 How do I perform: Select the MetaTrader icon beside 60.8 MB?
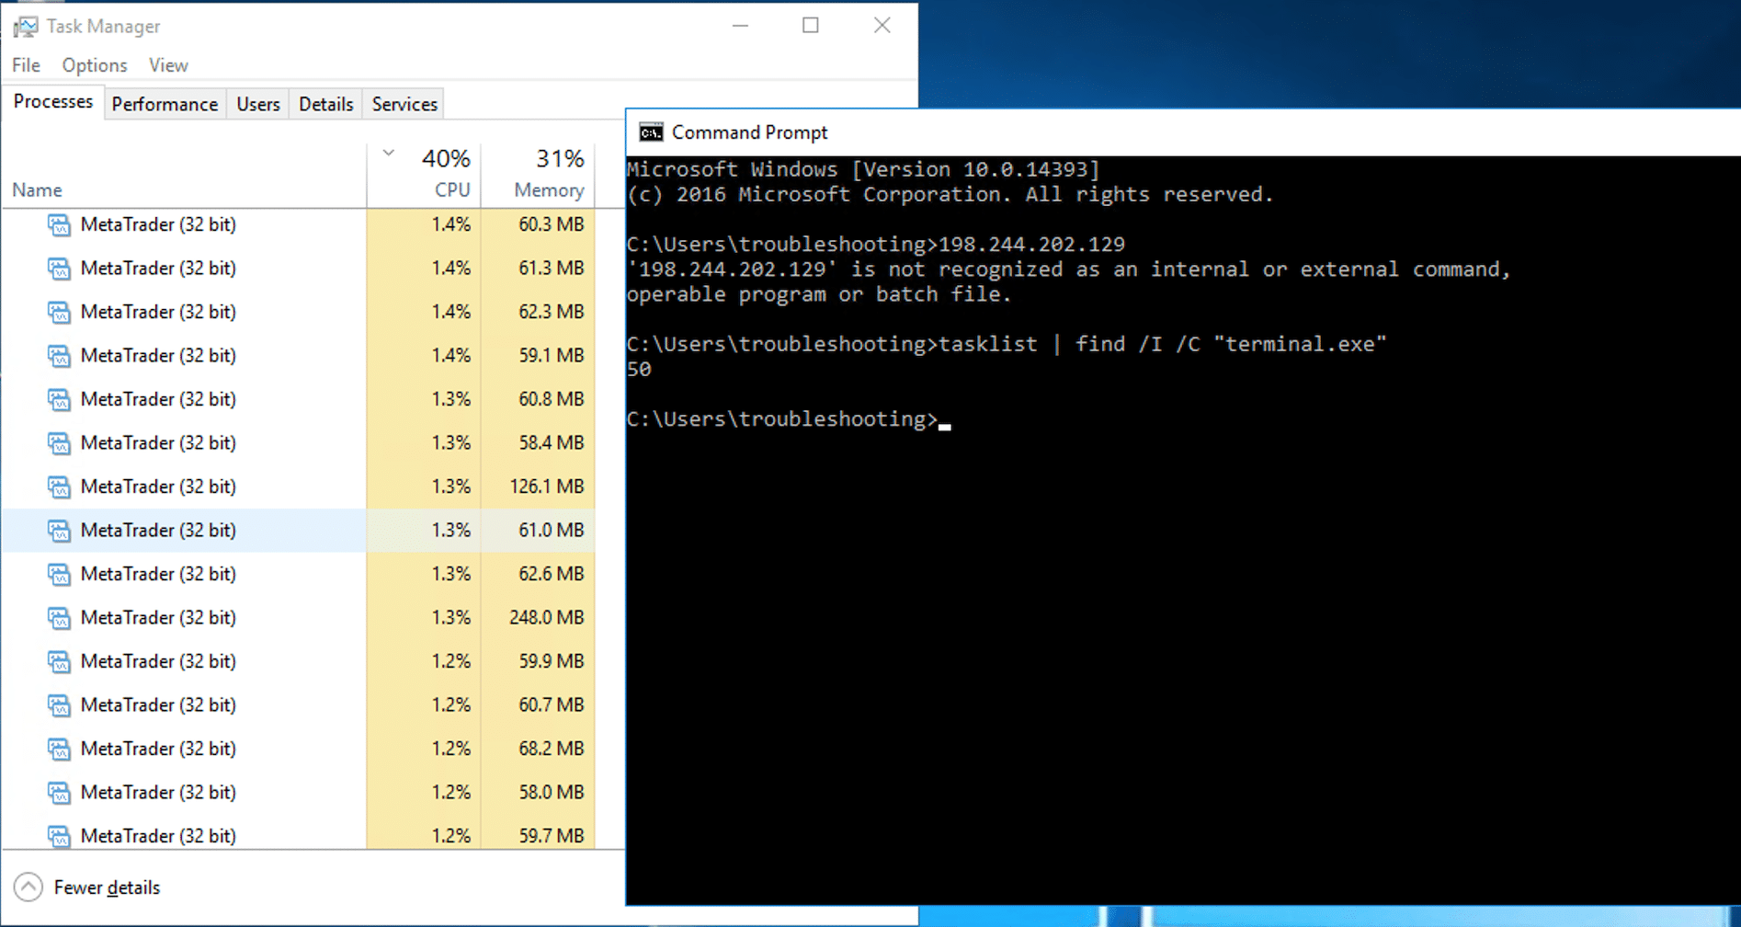[x=59, y=400]
